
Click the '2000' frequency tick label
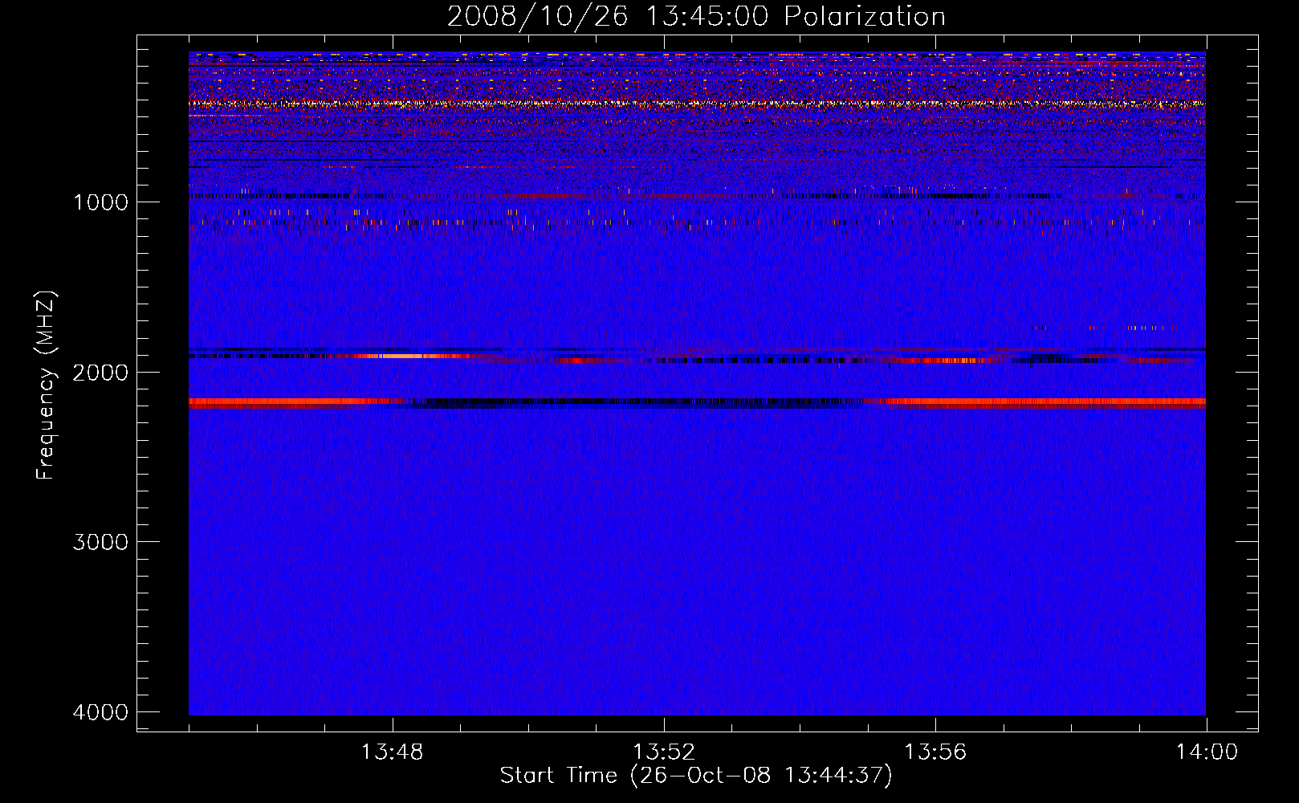[x=100, y=372]
